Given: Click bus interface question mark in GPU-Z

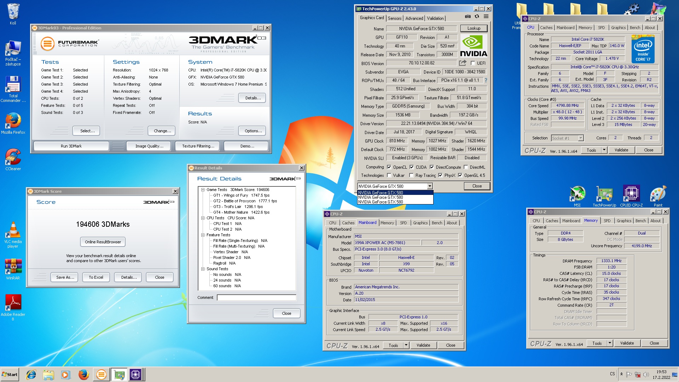Looking at the screenshot, I should point(486,80).
